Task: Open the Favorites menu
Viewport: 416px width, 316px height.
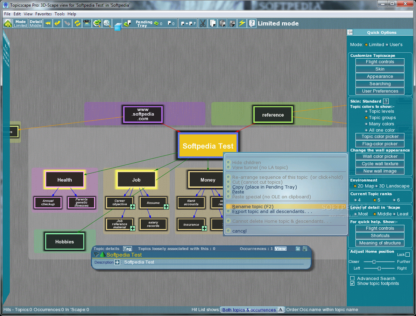Action: click(43, 14)
